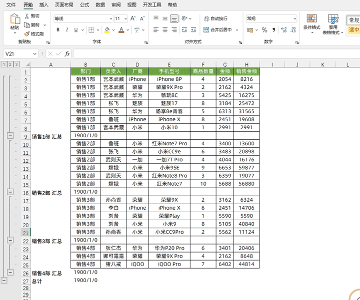Decrease decimal places
This screenshot has width=360, height=300.
click(293, 30)
